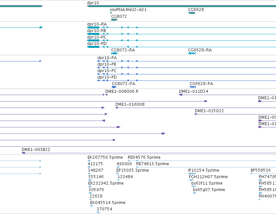Select the dpr10-RC transcript label
Screen dimensions: 276x214
[97, 37]
